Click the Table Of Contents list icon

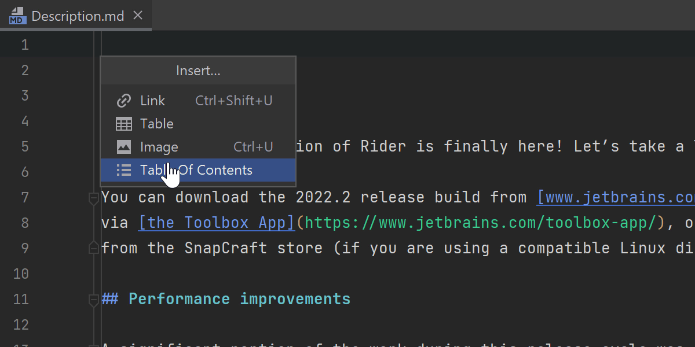pos(124,170)
